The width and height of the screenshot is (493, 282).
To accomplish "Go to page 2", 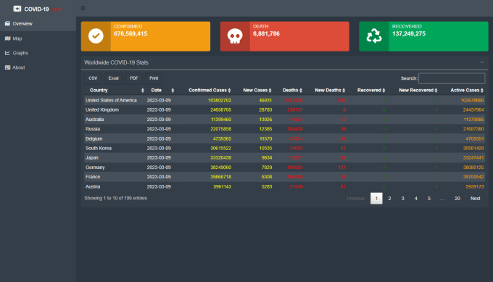I will click(389, 199).
